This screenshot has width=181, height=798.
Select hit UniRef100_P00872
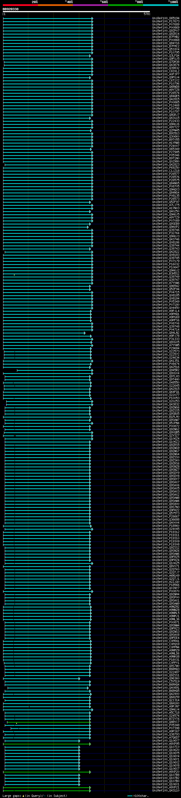(166, 426)
